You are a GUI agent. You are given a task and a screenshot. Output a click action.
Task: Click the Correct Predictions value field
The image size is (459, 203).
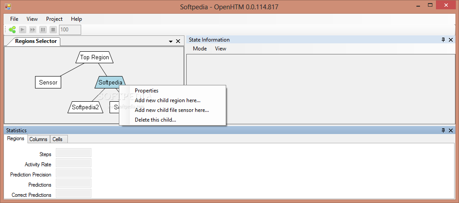coord(74,193)
